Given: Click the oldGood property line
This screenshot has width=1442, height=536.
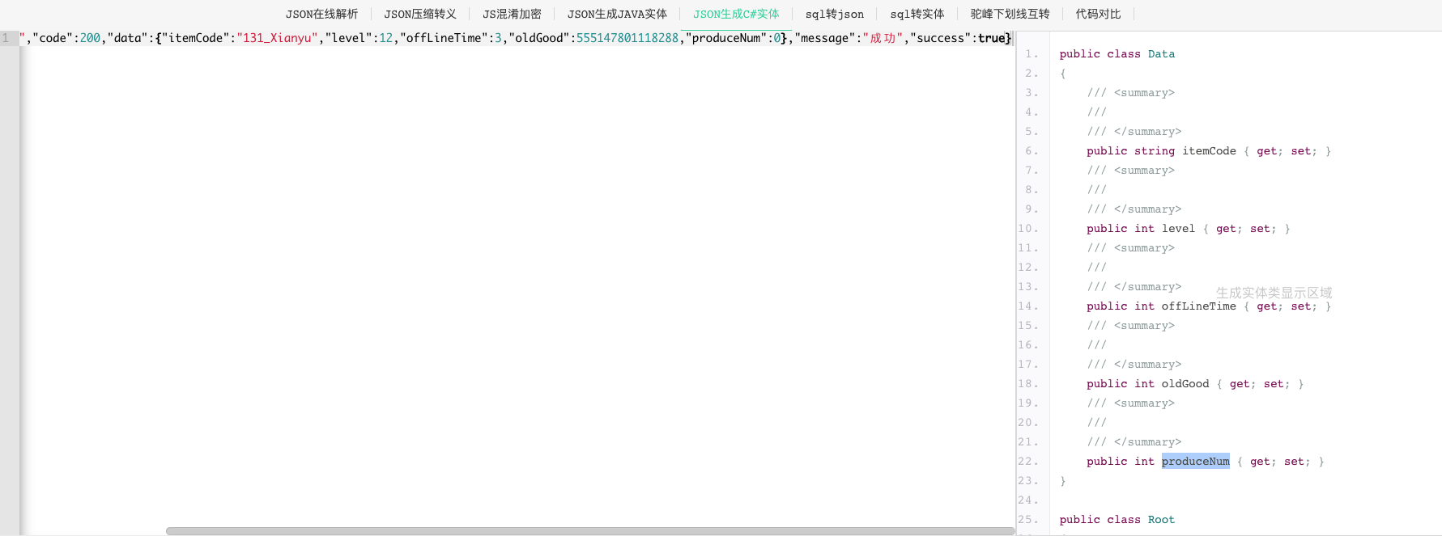Looking at the screenshot, I should [1195, 384].
